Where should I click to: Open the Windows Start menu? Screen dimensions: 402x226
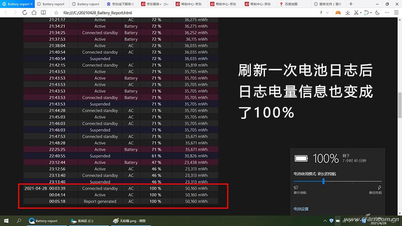6,221
